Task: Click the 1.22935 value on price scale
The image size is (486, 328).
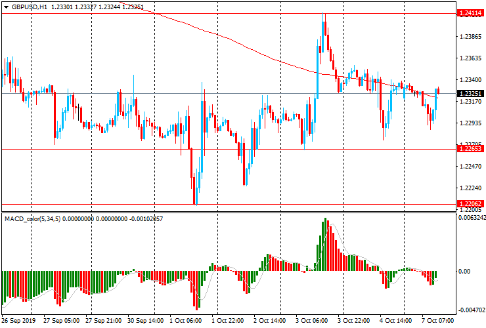Action: point(471,123)
